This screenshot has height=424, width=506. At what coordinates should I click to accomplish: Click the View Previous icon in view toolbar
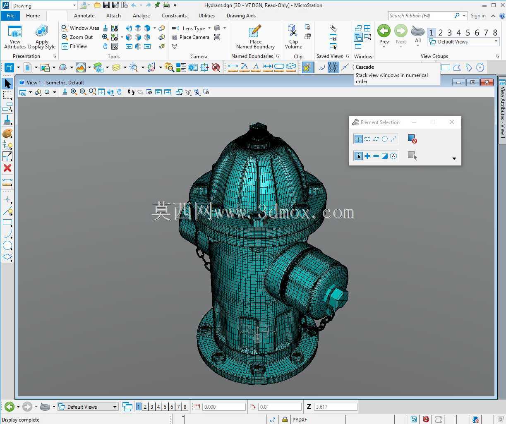158,92
